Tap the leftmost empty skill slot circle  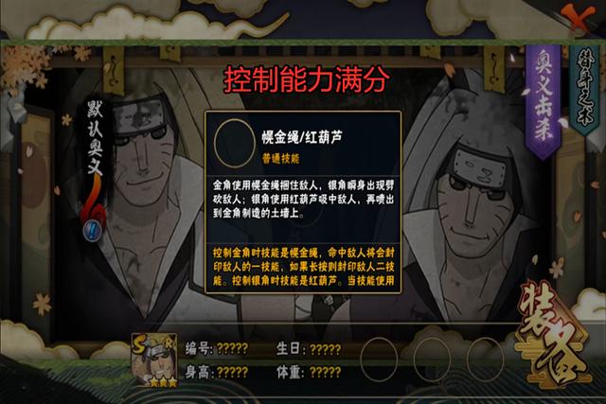(x=379, y=360)
